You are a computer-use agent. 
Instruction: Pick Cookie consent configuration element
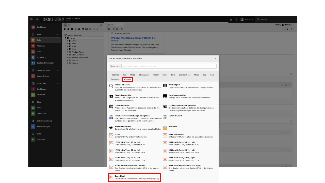189,108
